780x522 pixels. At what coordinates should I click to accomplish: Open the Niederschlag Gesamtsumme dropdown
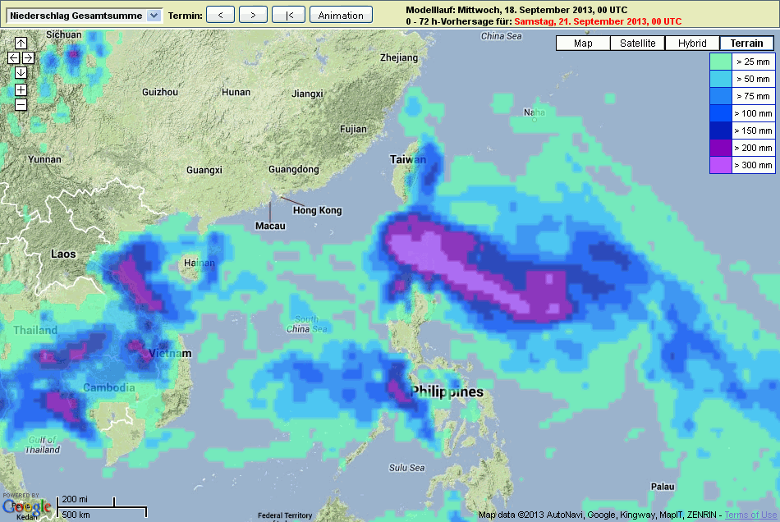pyautogui.click(x=84, y=16)
